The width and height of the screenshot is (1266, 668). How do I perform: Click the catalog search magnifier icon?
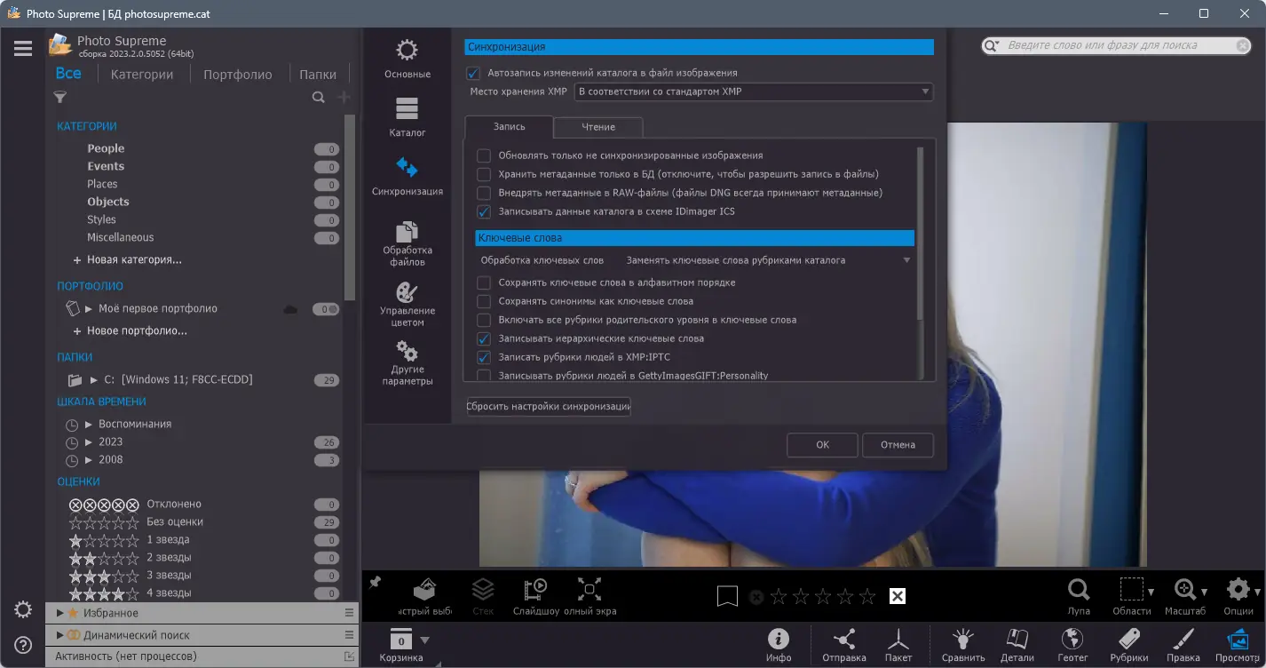(x=319, y=98)
